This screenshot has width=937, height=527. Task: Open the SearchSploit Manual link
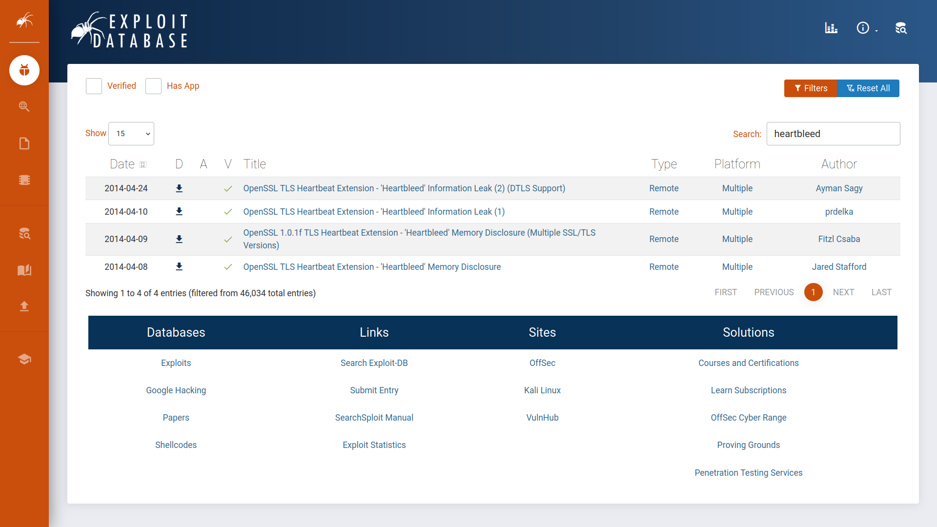[x=374, y=418]
